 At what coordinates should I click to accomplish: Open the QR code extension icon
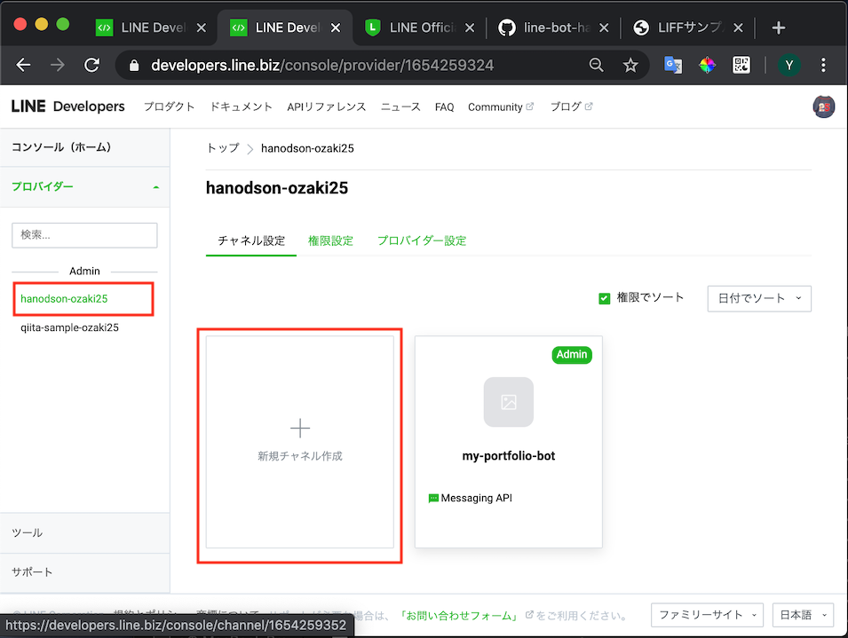tap(741, 66)
